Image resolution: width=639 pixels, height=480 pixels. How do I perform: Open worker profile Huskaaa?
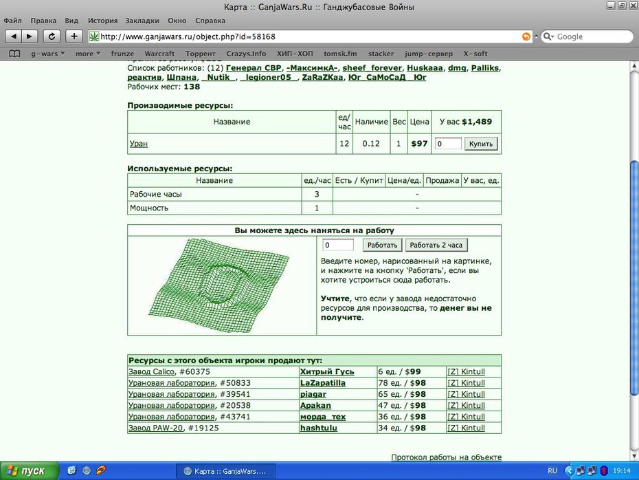425,68
